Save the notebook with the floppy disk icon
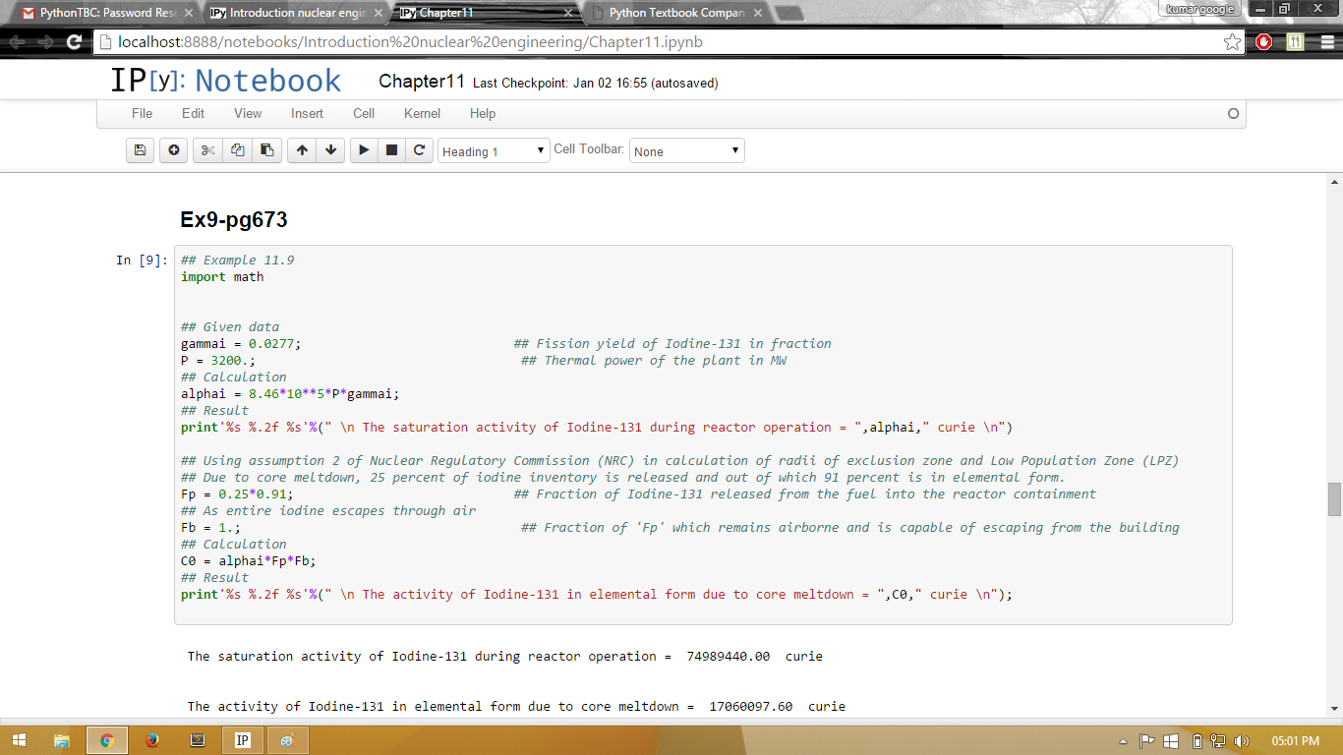The height and width of the screenshot is (755, 1343). tap(140, 150)
